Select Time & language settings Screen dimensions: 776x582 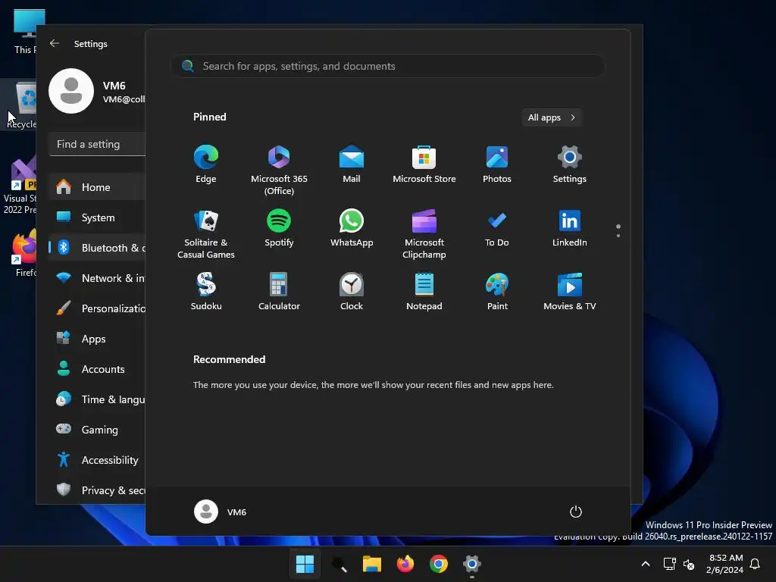(x=98, y=399)
